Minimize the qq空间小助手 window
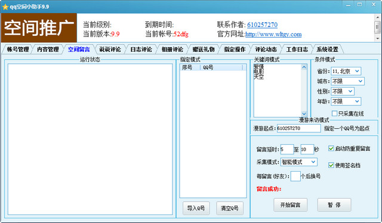Screen dimensions: 382x223 (349, 5)
